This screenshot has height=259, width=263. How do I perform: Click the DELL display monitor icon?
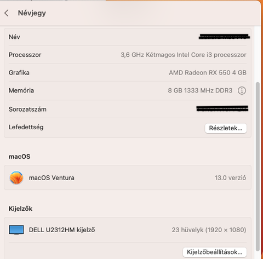pyautogui.click(x=16, y=229)
